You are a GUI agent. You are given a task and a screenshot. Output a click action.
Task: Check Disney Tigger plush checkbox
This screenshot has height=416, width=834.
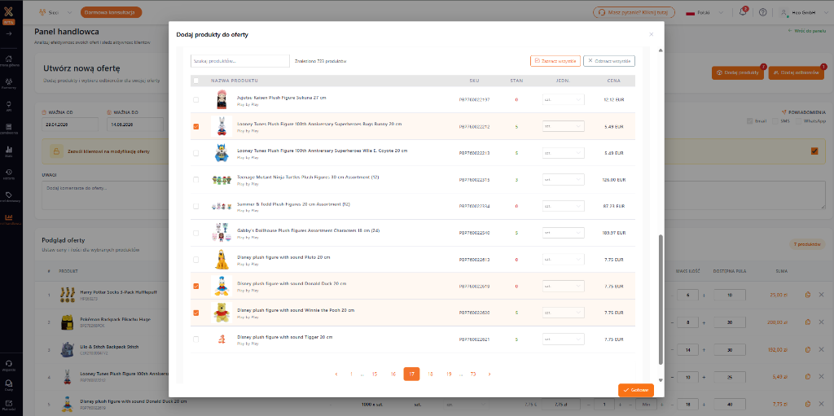point(195,339)
